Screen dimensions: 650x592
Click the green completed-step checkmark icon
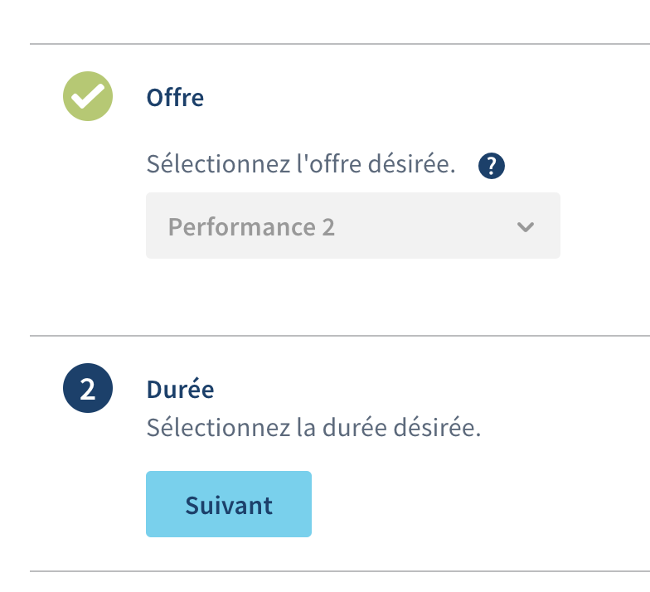point(88,97)
